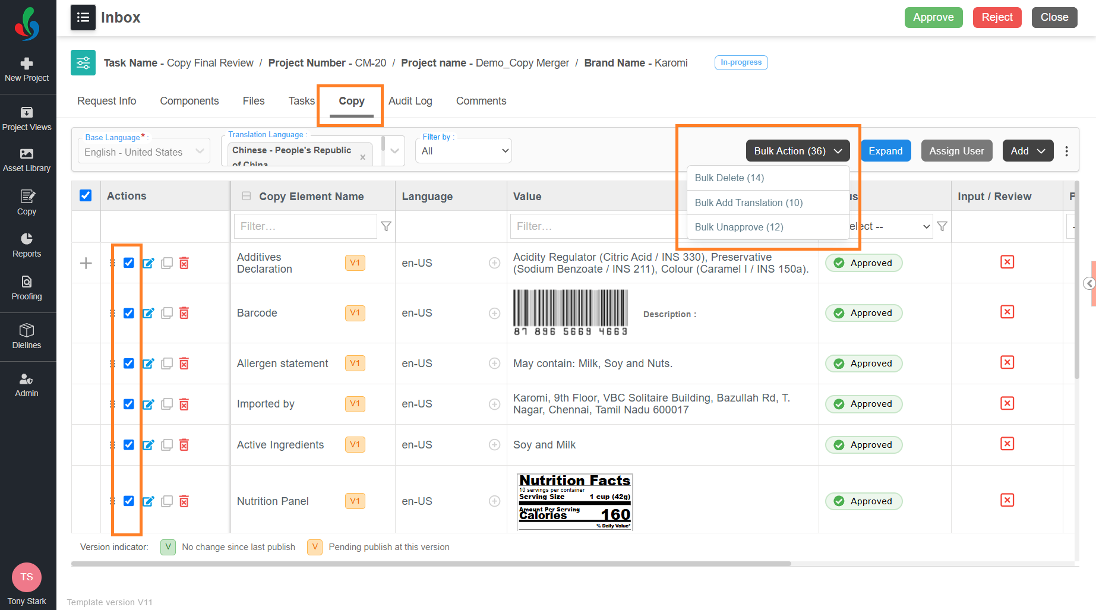Uncheck the Additives Declaration row checkbox
The image size is (1096, 610).
click(129, 263)
